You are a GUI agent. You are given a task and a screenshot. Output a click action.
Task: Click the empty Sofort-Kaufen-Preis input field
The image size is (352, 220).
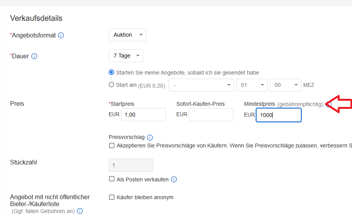click(x=211, y=115)
